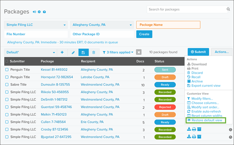Viewport: 234px width, 145px height.
Task: Download the Crosby 87-123456 package icon
Action: (x=189, y=129)
